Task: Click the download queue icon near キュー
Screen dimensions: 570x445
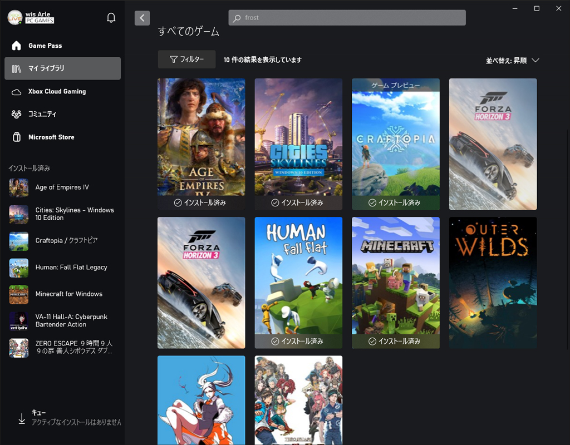Action: [21, 417]
